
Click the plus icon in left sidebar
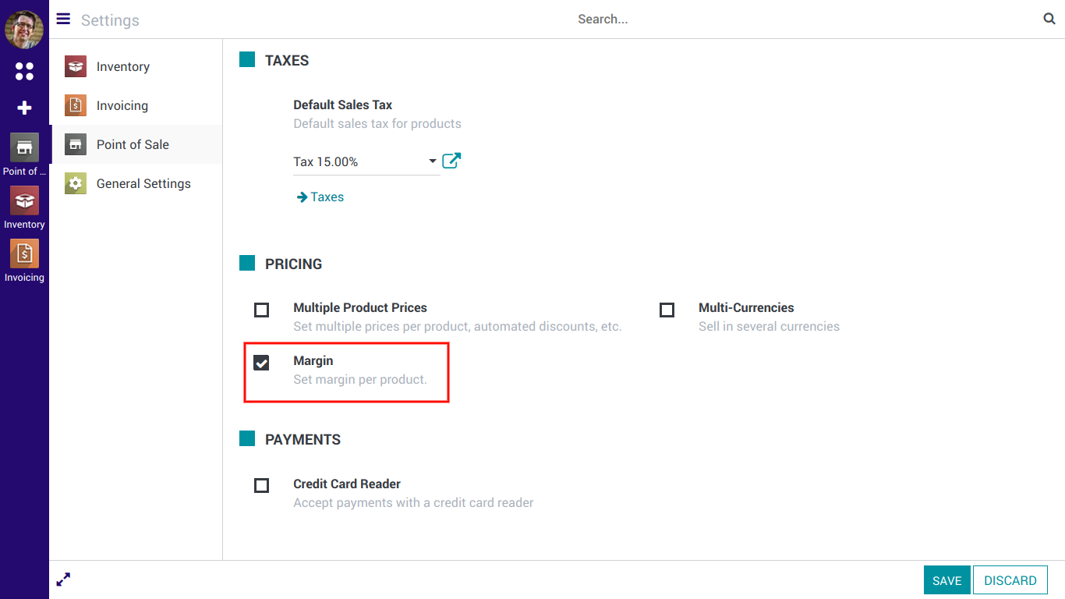[24, 108]
